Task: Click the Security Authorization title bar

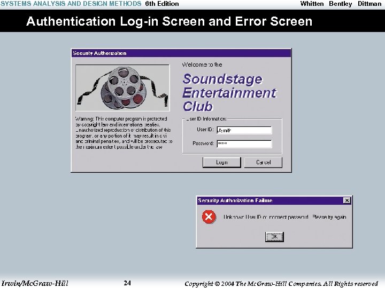Action: (181, 53)
